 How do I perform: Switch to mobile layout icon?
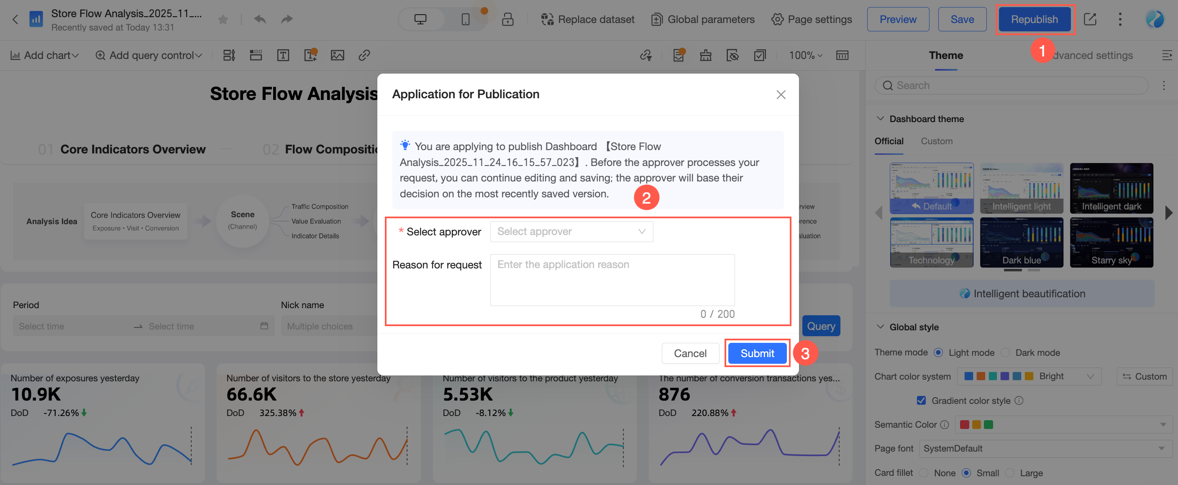click(465, 19)
